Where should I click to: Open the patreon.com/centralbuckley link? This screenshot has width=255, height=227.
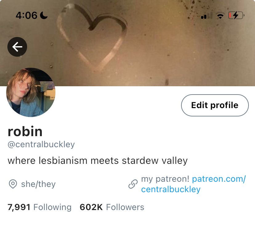[193, 184]
